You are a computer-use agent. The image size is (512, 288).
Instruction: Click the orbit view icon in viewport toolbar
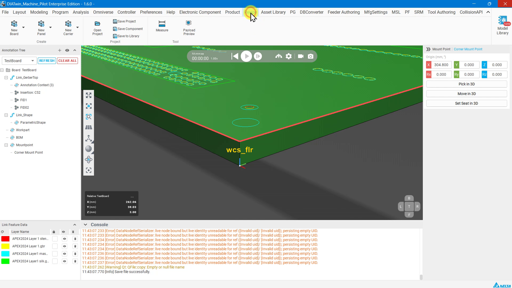(89, 159)
